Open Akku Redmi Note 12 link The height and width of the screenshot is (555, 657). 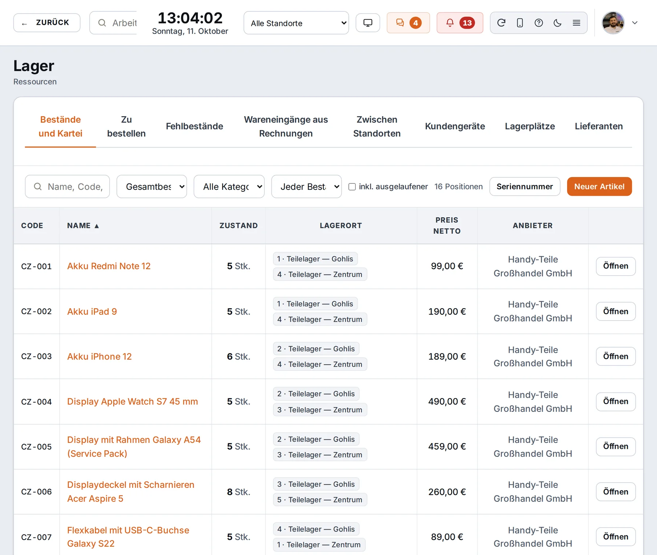point(109,266)
